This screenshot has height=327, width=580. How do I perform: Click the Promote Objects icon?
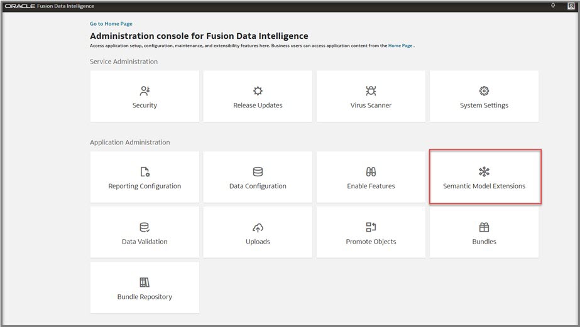coord(371,227)
